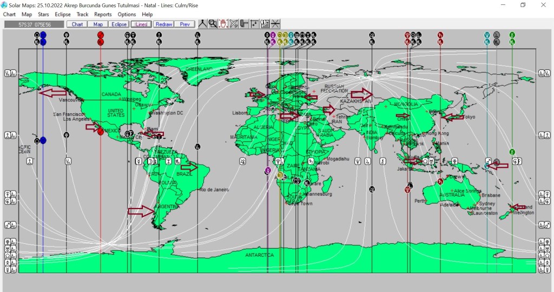Open the info report tool icon
This screenshot has height=292, width=554.
point(265,24)
